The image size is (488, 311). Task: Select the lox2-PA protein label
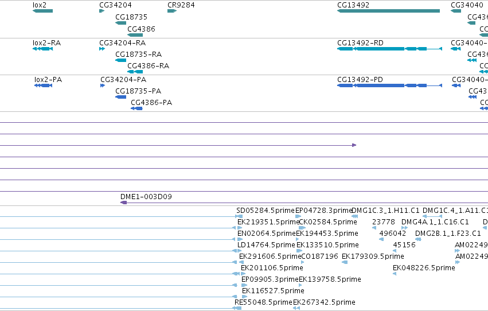[x=48, y=80]
